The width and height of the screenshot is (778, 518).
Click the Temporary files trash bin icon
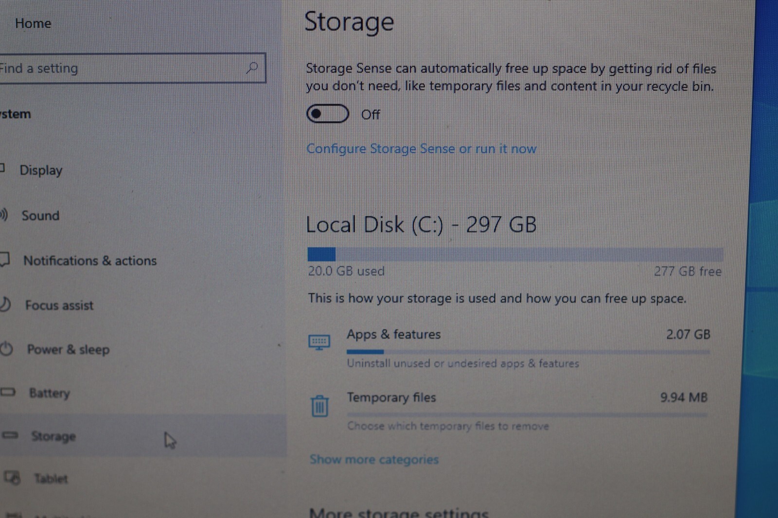[319, 406]
